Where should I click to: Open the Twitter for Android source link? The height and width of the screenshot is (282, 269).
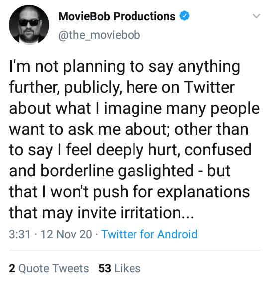pos(149,234)
